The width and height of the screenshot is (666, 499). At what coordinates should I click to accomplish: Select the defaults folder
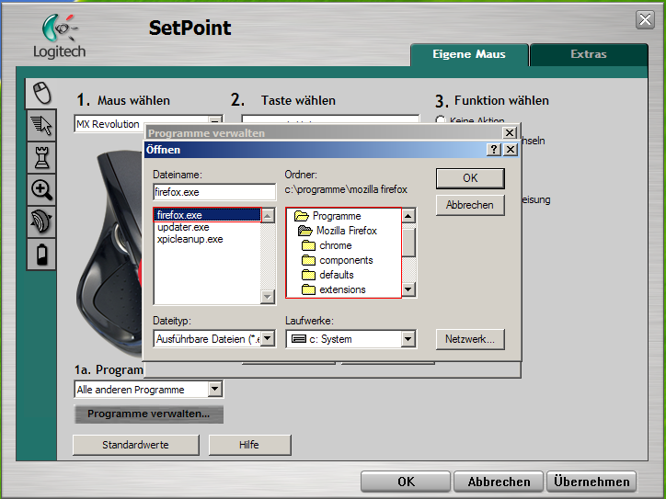327,275
